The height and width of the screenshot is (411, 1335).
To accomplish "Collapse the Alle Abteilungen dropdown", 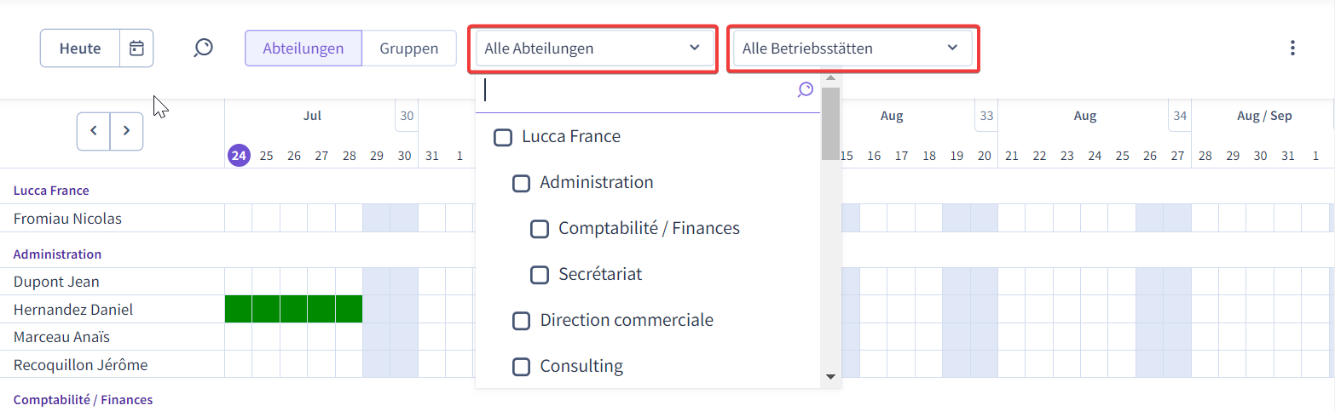I will pos(595,49).
